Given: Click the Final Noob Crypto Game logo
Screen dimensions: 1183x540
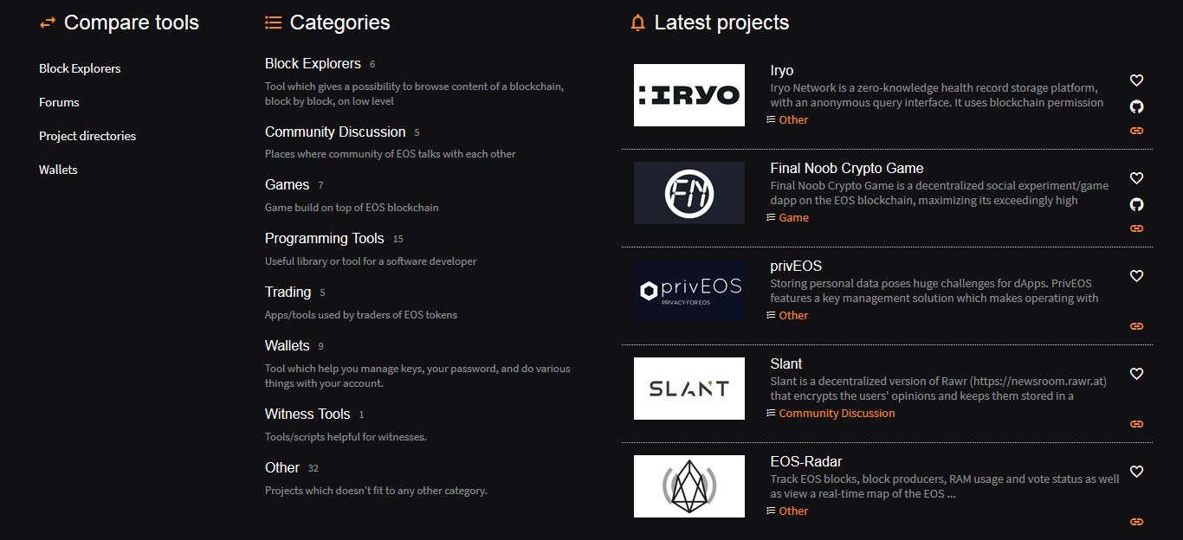Looking at the screenshot, I should pyautogui.click(x=689, y=193).
